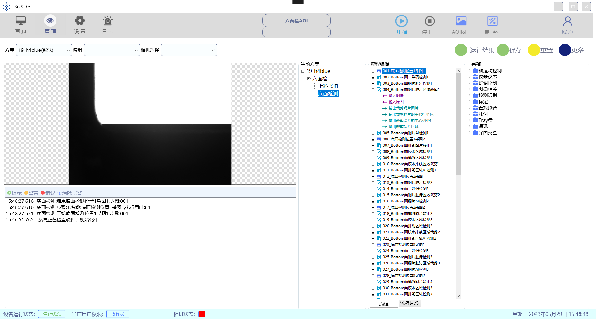Click the 几何 toolbox folder icon

[475, 114]
